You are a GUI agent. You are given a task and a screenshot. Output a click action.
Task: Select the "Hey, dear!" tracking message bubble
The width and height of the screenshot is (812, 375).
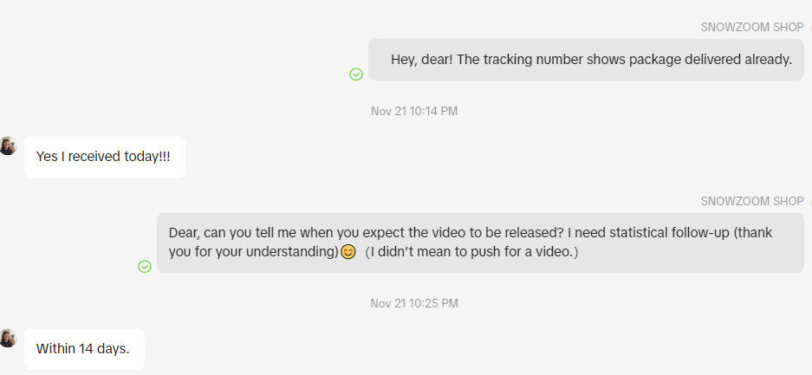586,60
